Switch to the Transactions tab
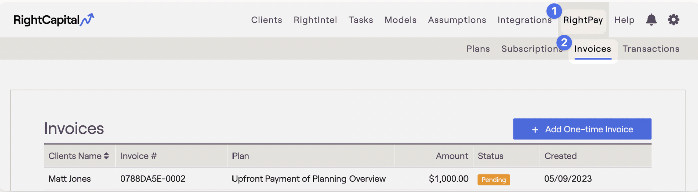The height and width of the screenshot is (192, 698). (651, 49)
